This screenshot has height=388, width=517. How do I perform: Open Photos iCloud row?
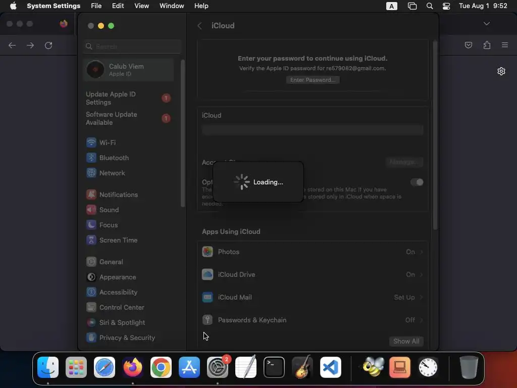(x=313, y=252)
